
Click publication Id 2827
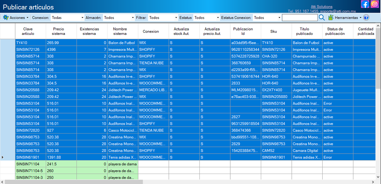(246, 117)
